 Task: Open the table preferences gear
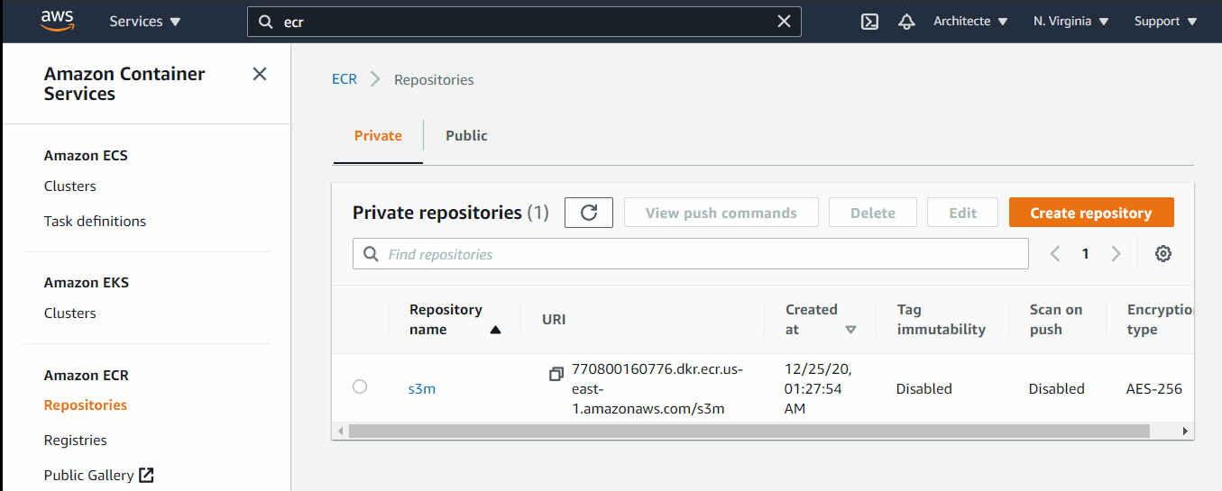click(1163, 254)
